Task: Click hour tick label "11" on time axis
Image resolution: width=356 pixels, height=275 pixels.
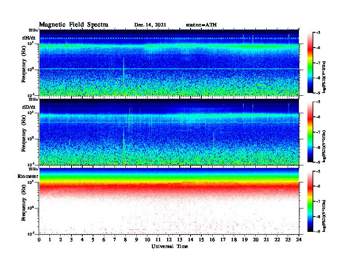Action: 158,240
